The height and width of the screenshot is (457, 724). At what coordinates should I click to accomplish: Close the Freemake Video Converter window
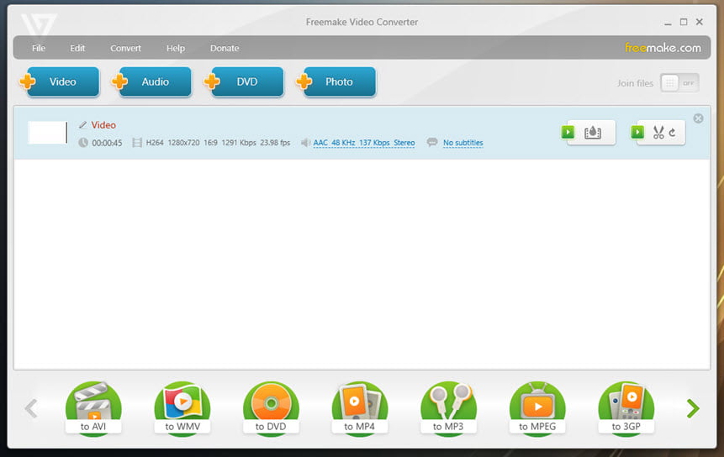[700, 22]
